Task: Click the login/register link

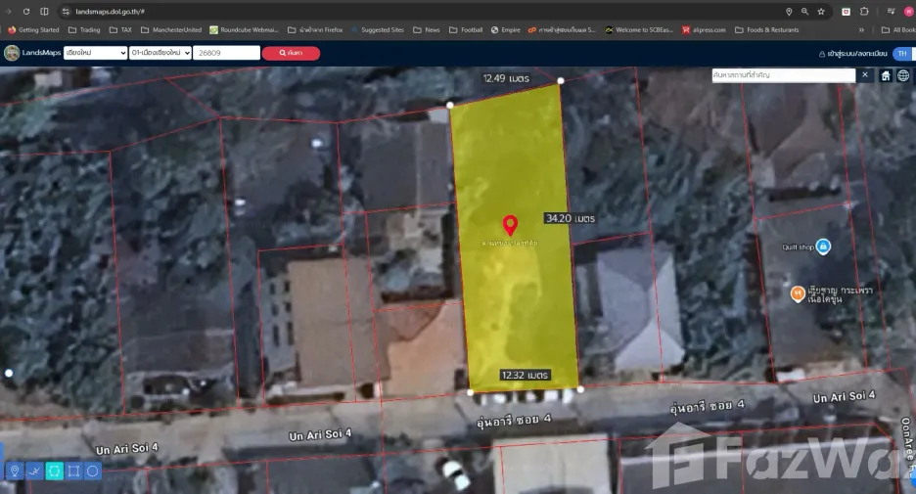Action: (x=853, y=54)
